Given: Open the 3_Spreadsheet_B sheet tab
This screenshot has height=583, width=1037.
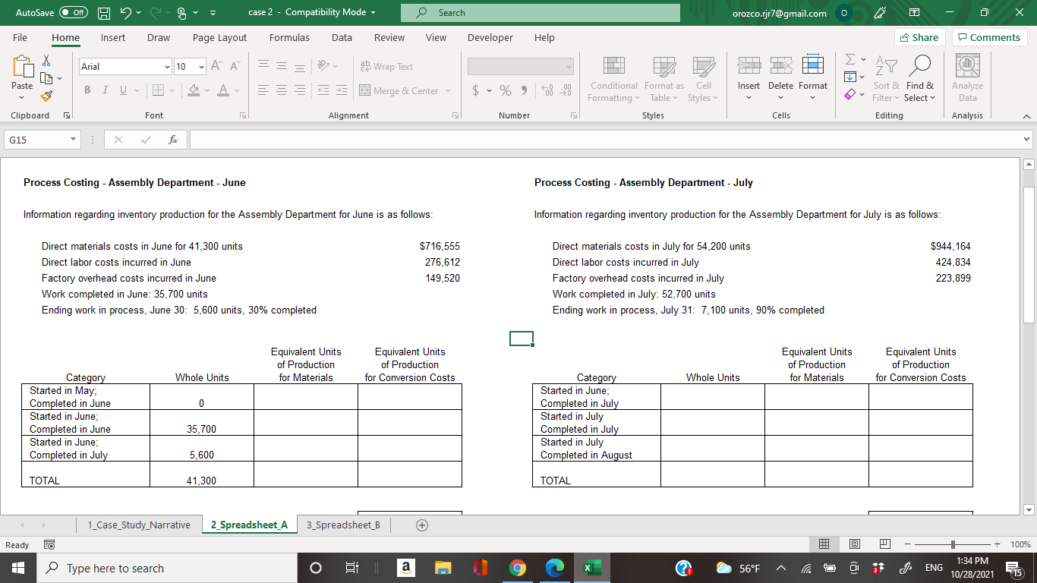Looking at the screenshot, I should point(342,525).
